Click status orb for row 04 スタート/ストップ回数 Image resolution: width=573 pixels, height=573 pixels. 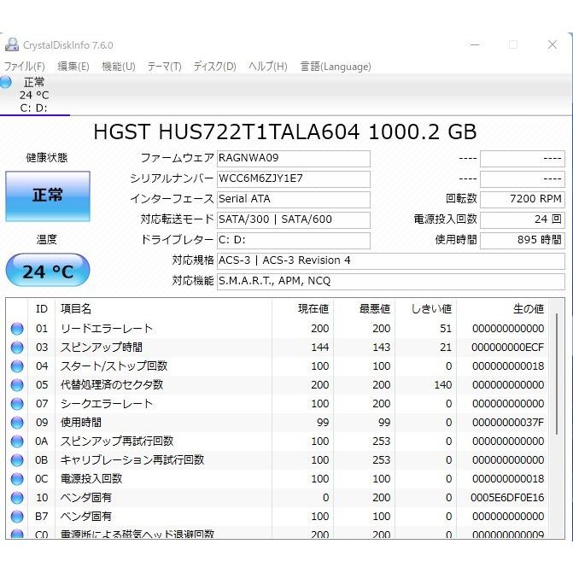click(x=17, y=366)
